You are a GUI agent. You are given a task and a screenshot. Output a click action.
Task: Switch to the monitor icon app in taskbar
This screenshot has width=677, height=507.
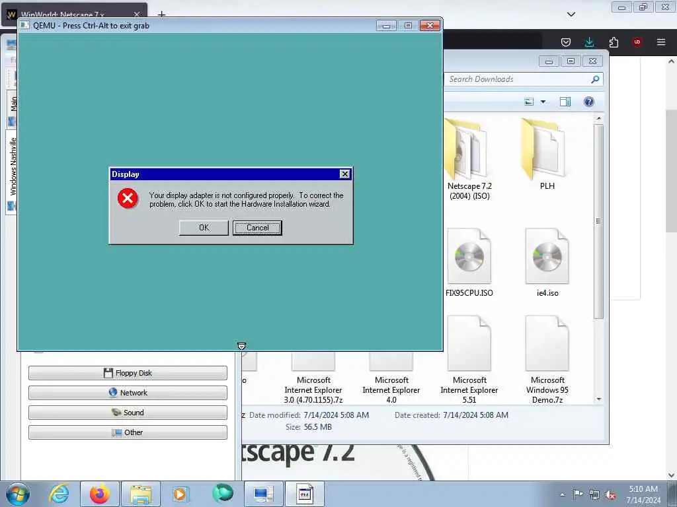(264, 494)
